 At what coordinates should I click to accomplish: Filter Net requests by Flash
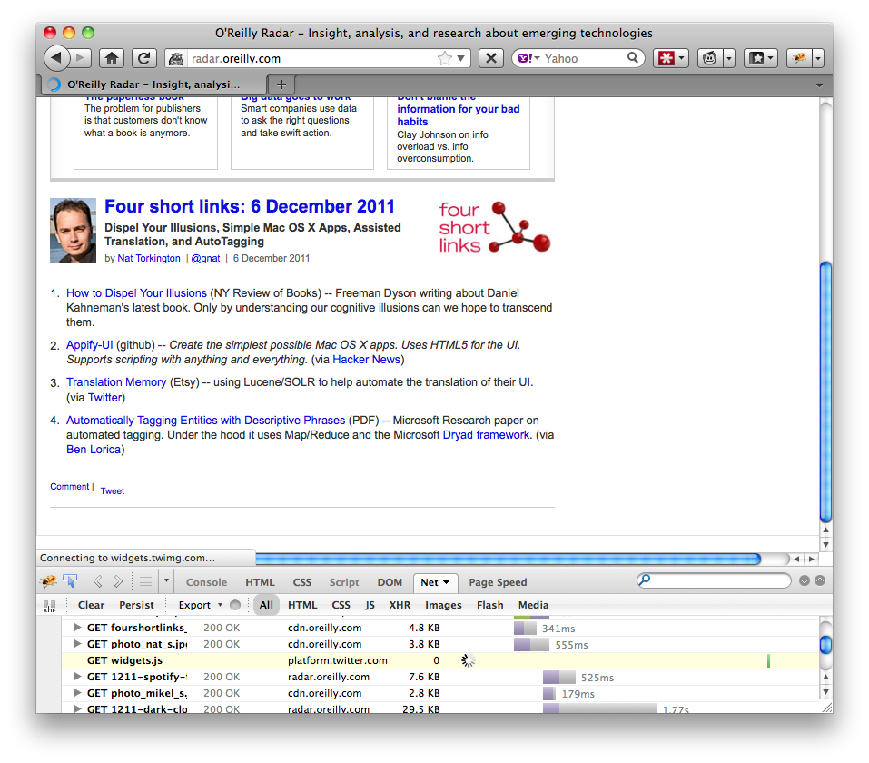click(x=490, y=605)
